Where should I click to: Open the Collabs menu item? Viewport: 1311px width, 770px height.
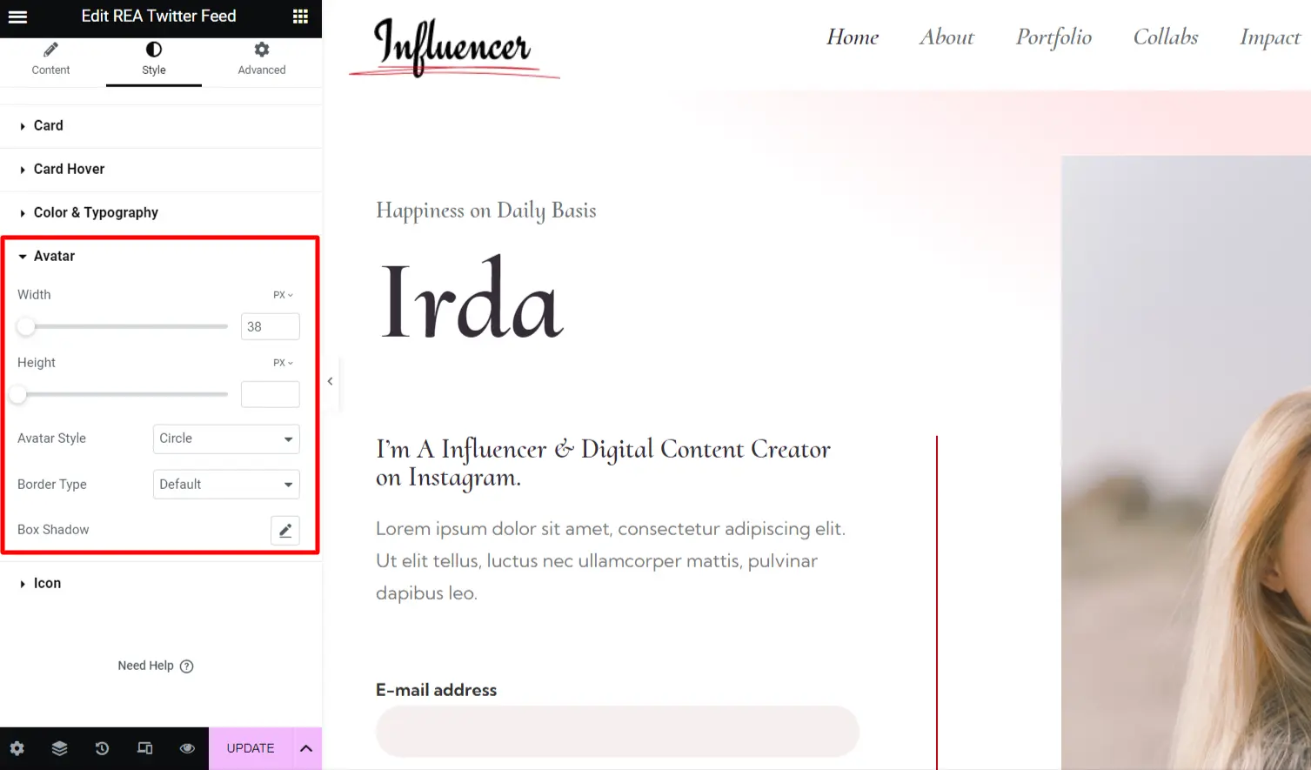click(x=1166, y=37)
